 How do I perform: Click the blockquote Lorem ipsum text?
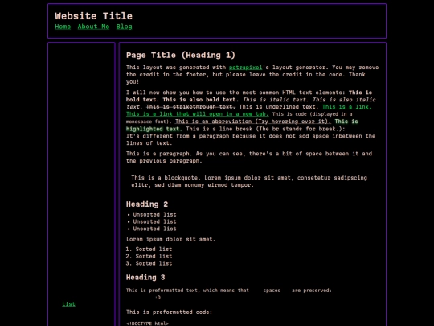pos(249,181)
